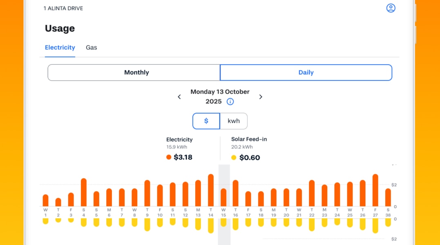Open the account profile icon
Viewport: 440px width, 245px height.
coord(391,8)
